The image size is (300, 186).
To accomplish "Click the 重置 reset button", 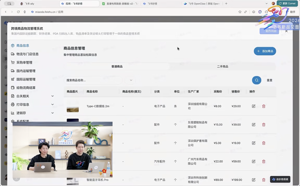I will [x=269, y=80].
